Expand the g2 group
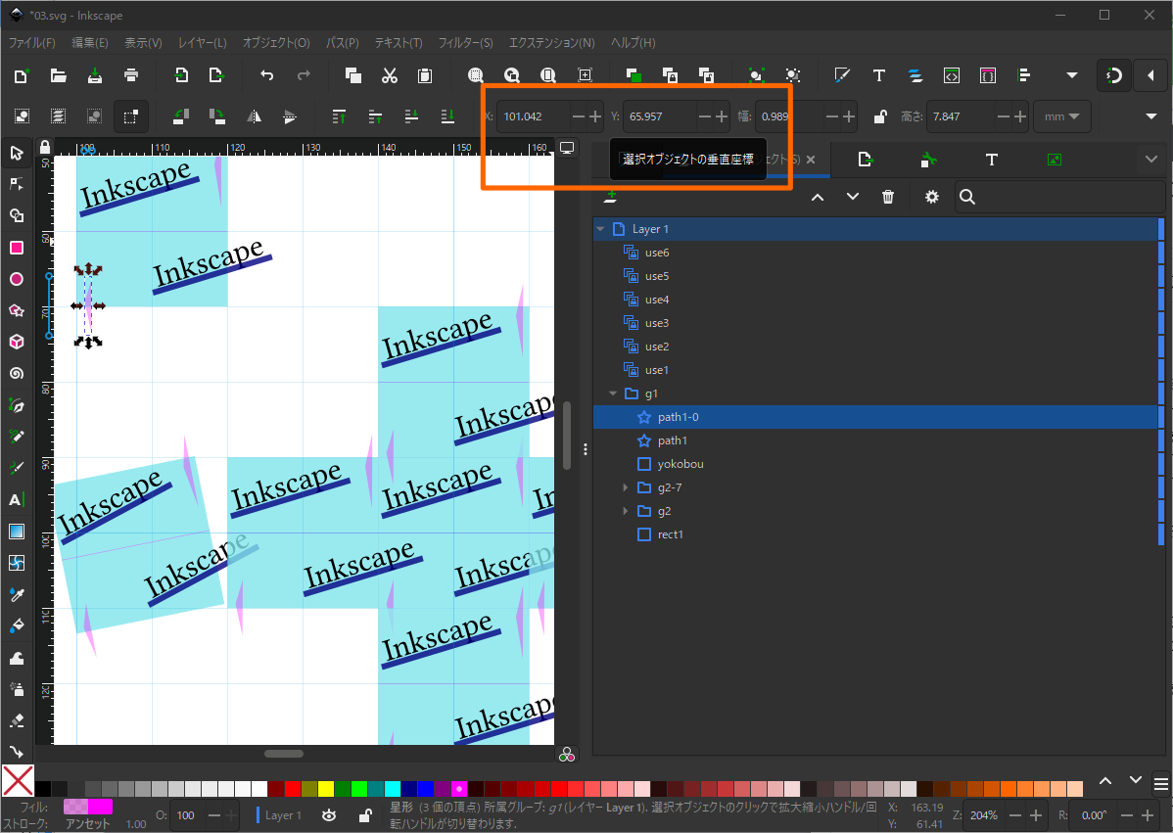The width and height of the screenshot is (1173, 833). 626,512
